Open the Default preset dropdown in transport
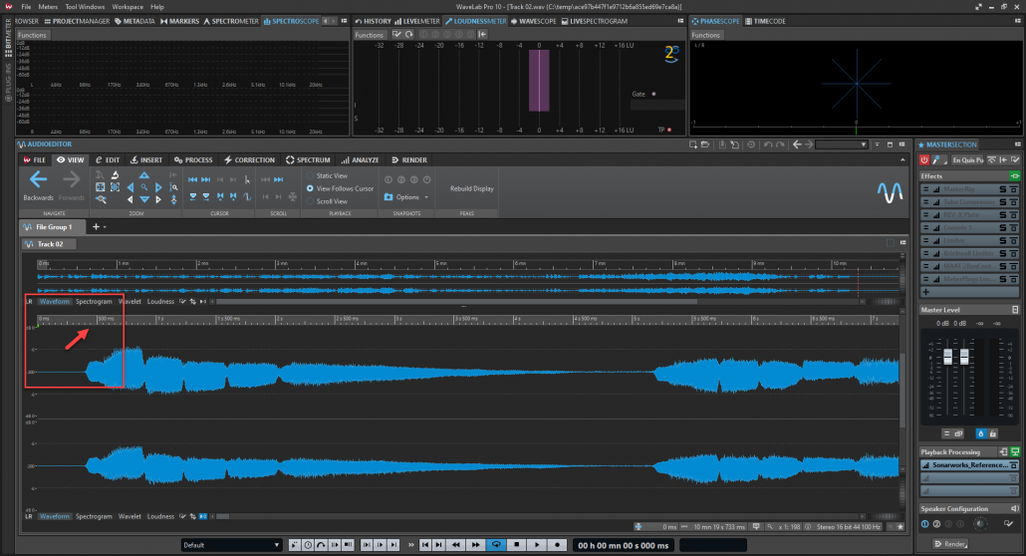 [231, 545]
